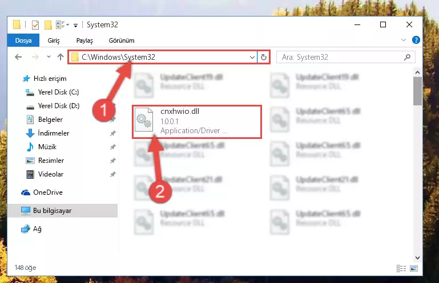Image resolution: width=439 pixels, height=283 pixels.
Task: Switch to the Giriş ribbon tab
Action: [54, 40]
